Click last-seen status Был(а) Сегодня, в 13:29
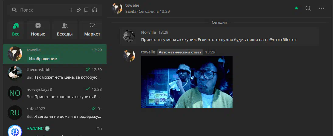 click(147, 12)
